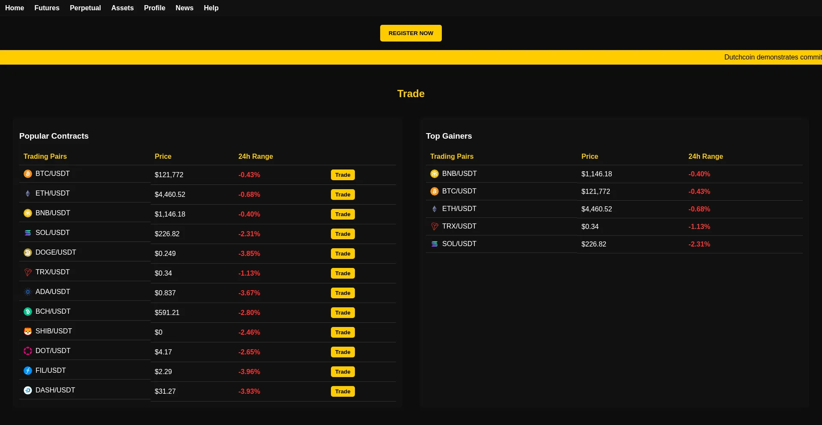Image resolution: width=822 pixels, height=425 pixels.
Task: Open the Assets navigation item
Action: [x=122, y=8]
